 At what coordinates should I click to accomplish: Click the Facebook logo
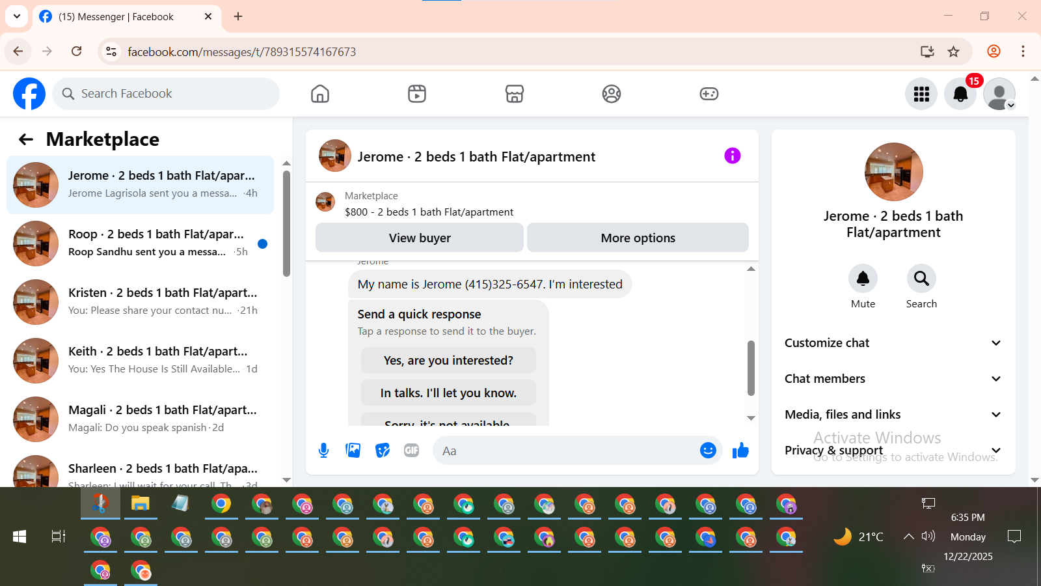tap(29, 94)
